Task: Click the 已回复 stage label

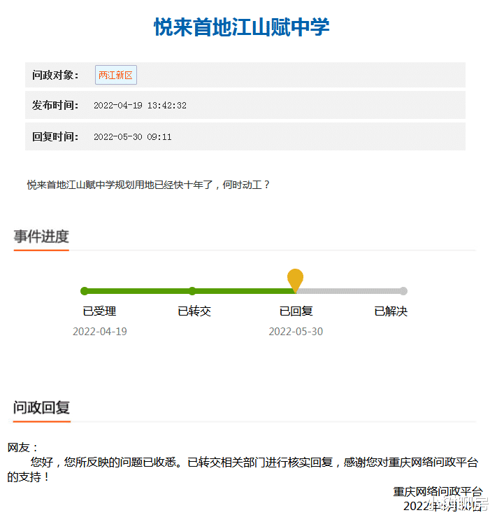Action: [296, 311]
